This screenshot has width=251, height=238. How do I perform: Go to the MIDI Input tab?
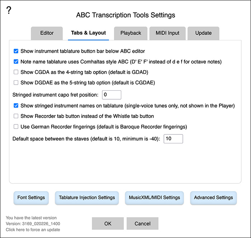[167, 33]
